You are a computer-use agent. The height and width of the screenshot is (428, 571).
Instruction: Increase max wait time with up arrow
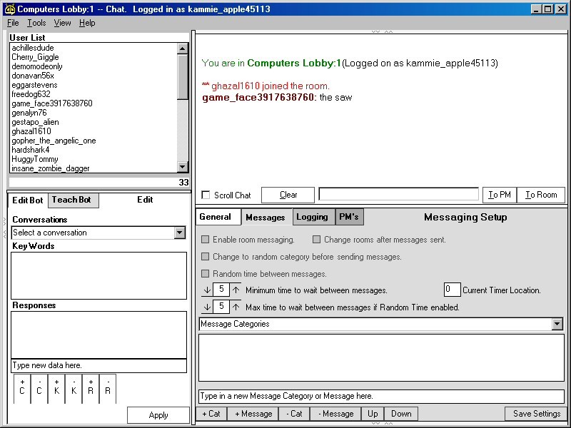[236, 307]
